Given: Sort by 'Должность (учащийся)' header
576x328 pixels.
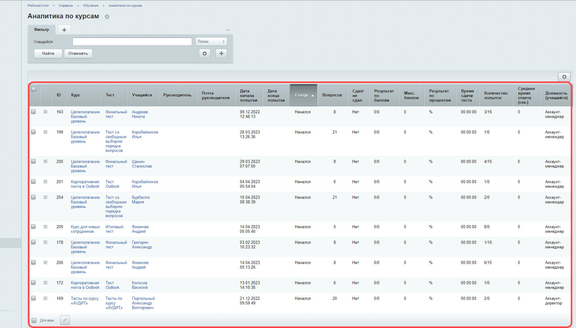Looking at the screenshot, I should (556, 95).
